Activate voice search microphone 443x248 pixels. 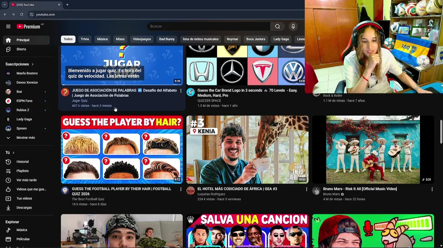(293, 26)
